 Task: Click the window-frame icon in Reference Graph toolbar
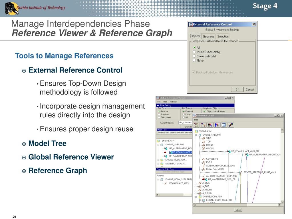coord(224,125)
